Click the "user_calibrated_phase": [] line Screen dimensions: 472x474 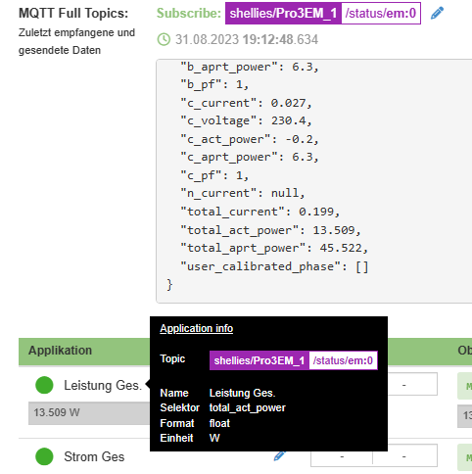click(274, 266)
